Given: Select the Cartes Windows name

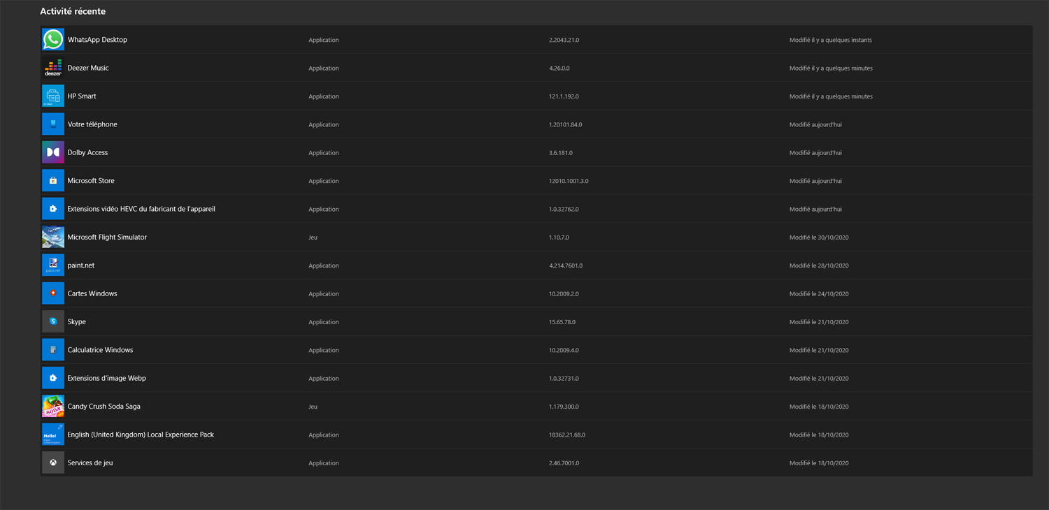Looking at the screenshot, I should click(92, 293).
